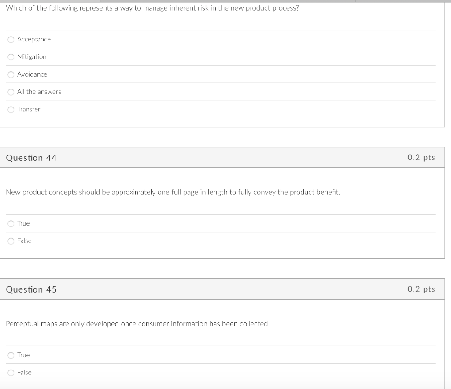Image resolution: width=451 pixels, height=389 pixels.
Task: Mark True for Question 44
Action: [x=11, y=223]
